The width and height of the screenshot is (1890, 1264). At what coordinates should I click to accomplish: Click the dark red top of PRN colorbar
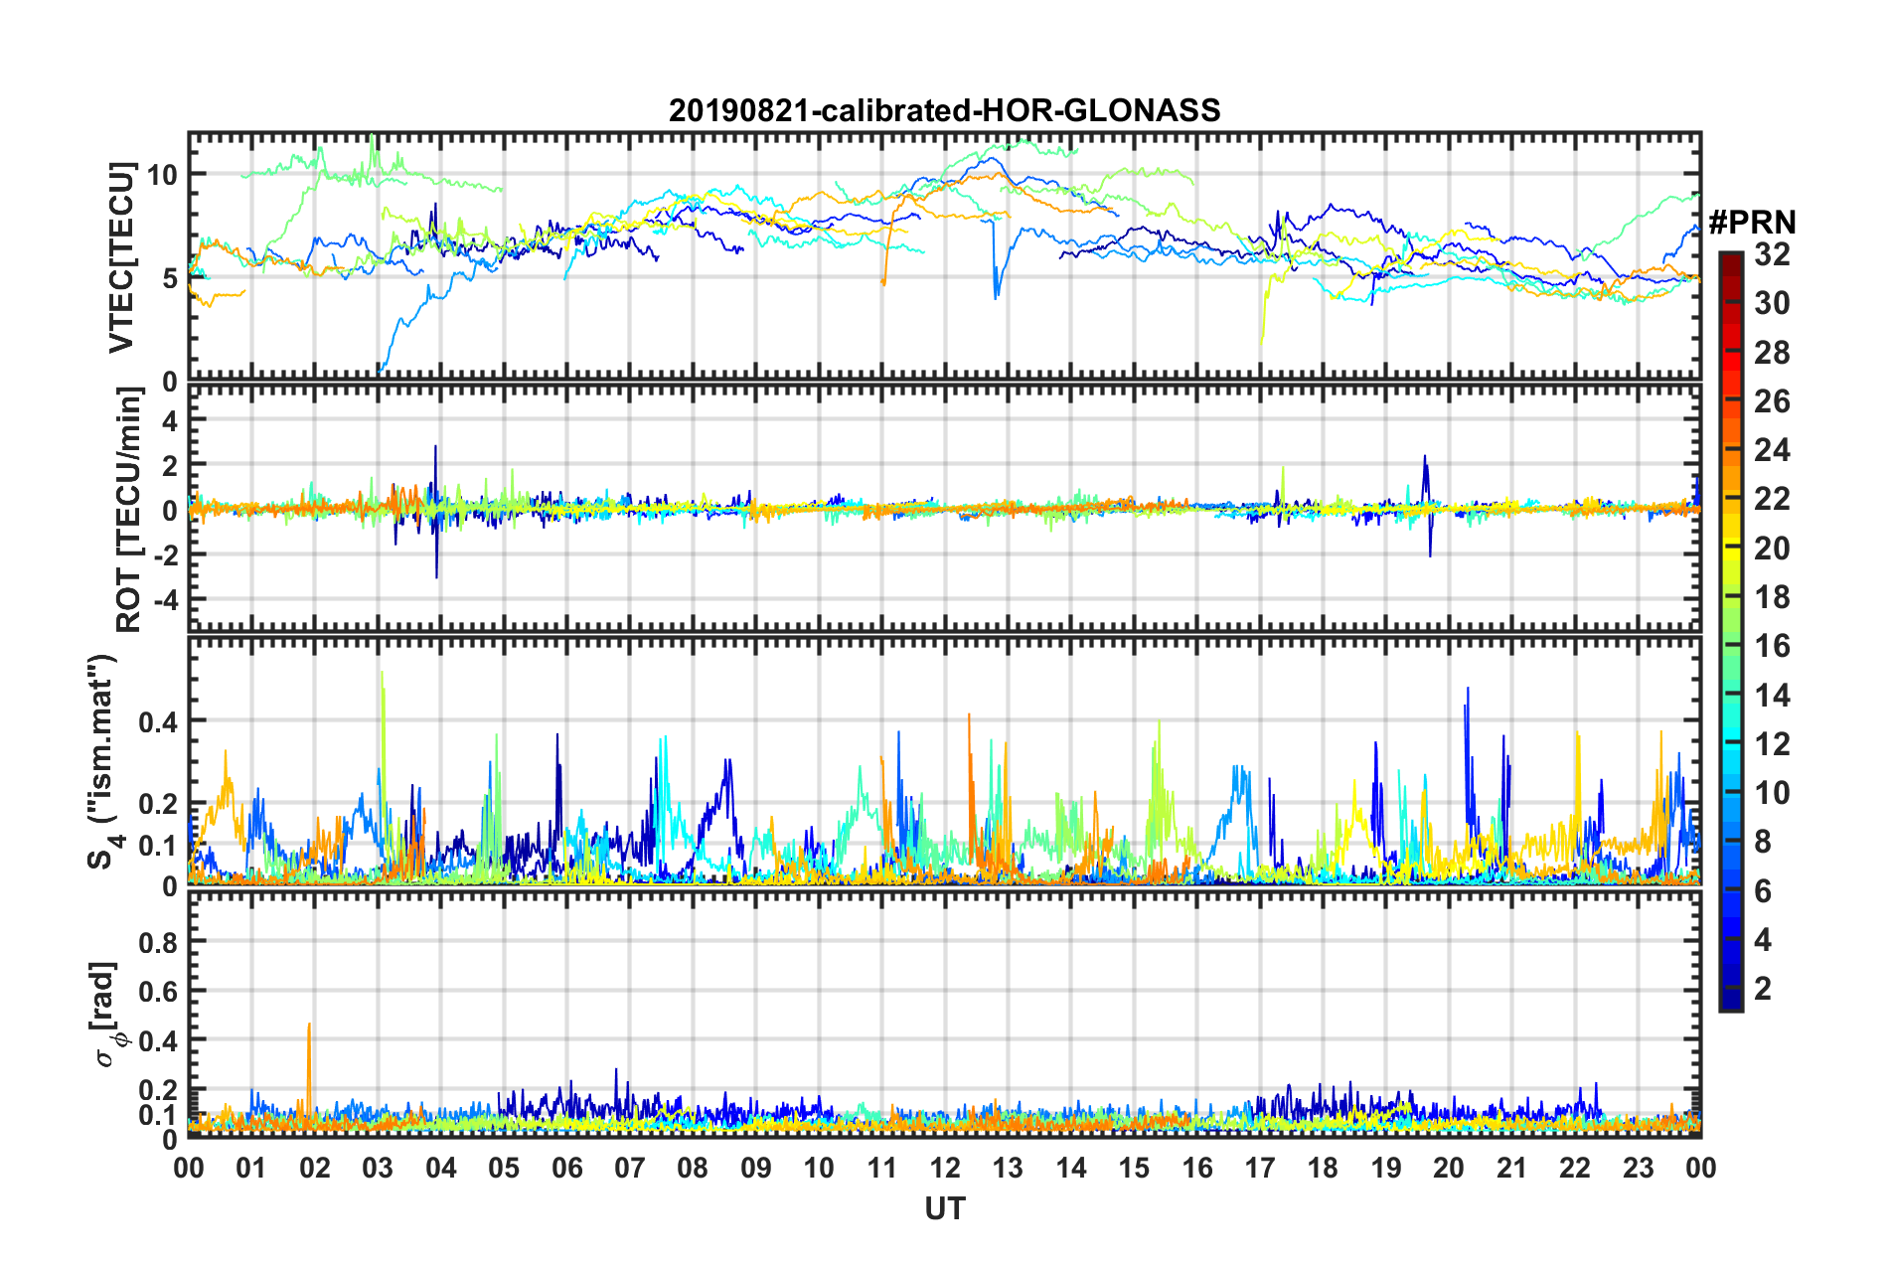coord(1730,258)
